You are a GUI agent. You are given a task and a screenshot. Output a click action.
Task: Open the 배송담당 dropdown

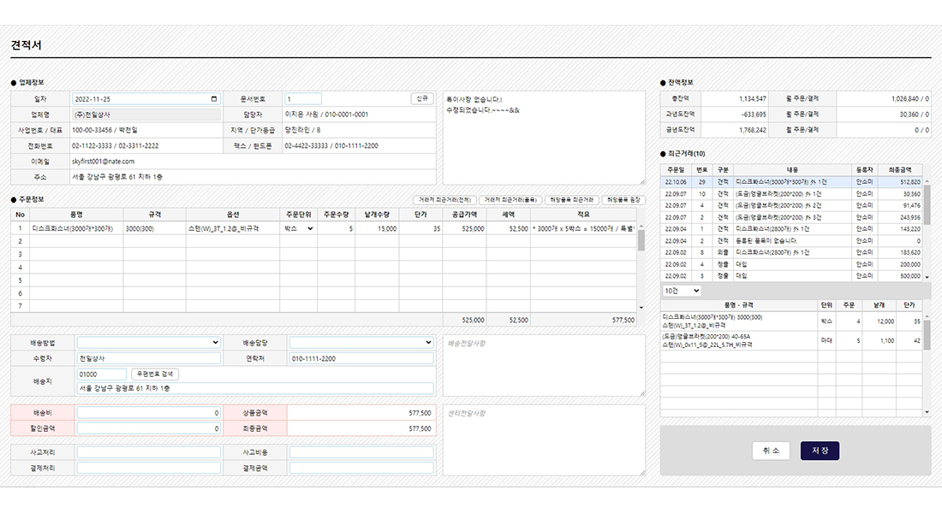tap(361, 343)
